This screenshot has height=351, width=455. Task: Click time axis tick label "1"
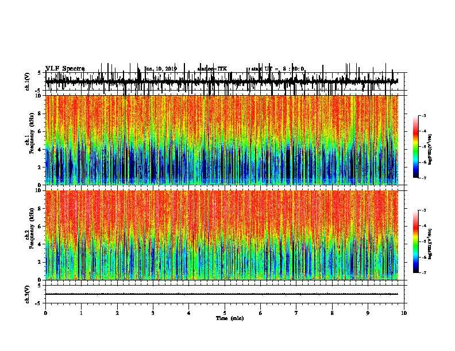(x=81, y=313)
